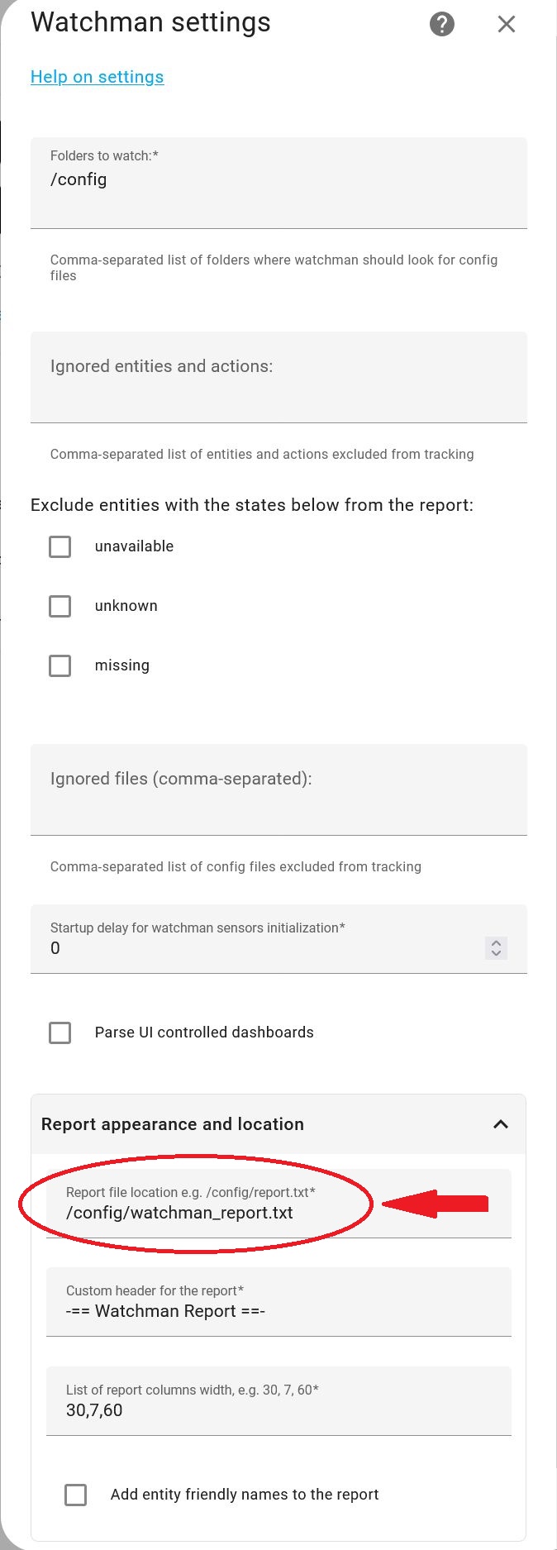Enable Add entity friendly names to the report
This screenshot has height=1550, width=557.
[74, 1495]
